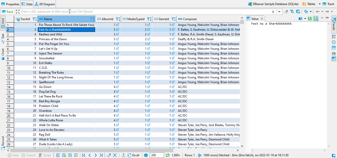This screenshot has width=337, height=158.
Task: Open the fetch settings gear
Action: coord(146,155)
